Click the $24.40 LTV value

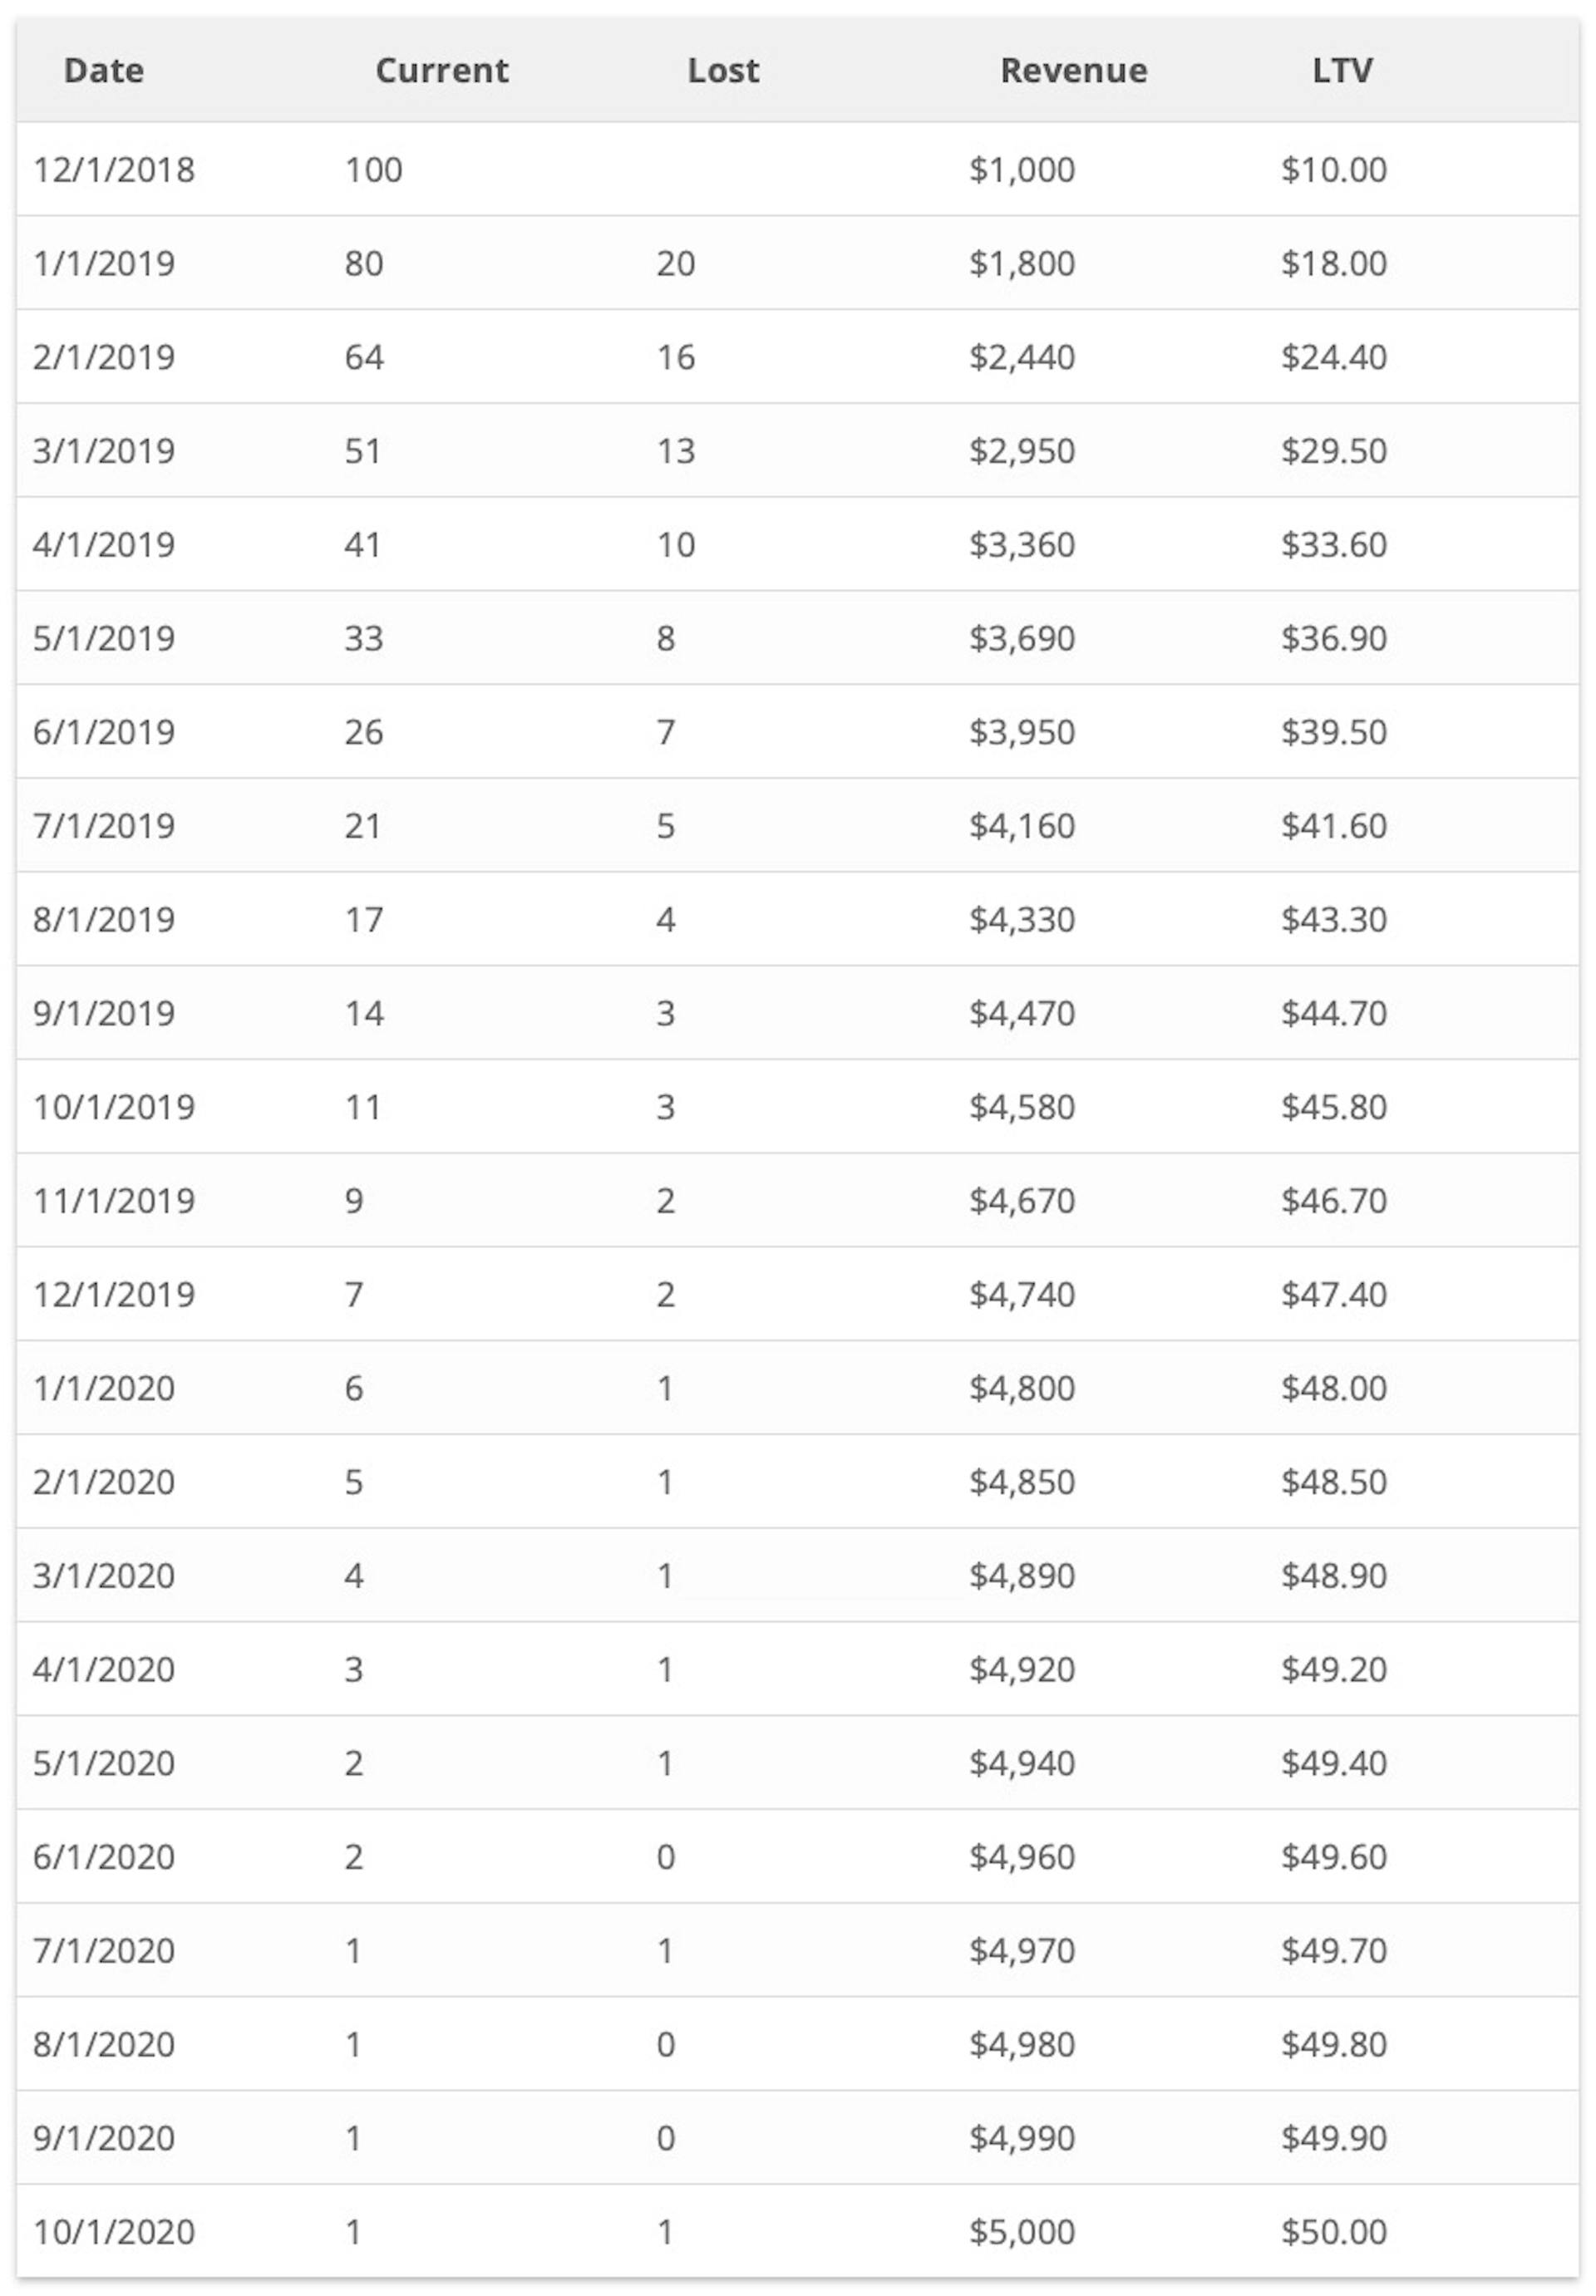(1333, 358)
